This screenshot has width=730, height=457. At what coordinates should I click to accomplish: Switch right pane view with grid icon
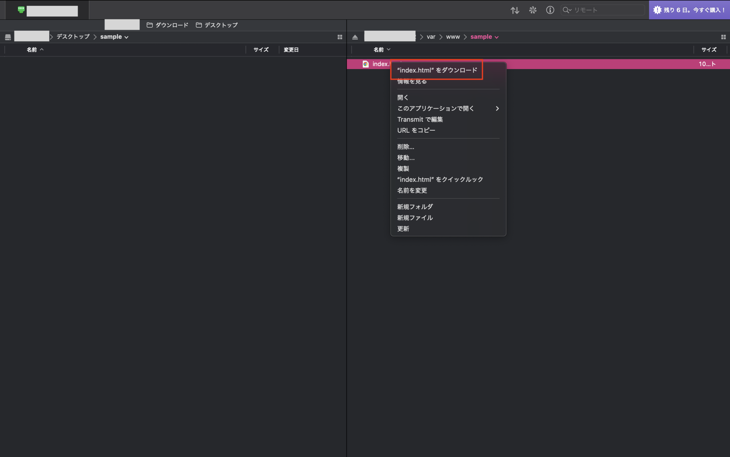coord(723,37)
